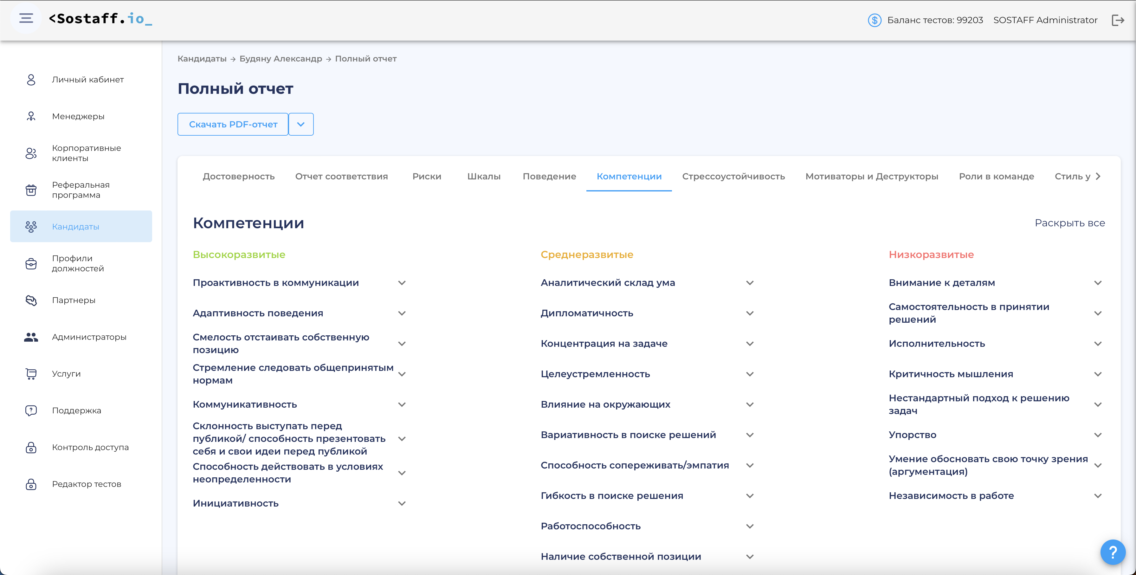
Task: Expand Коммуникативность competency
Action: pos(401,404)
